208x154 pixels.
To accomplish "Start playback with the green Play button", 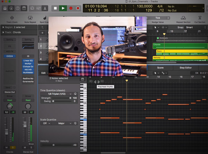I will coord(63,8).
